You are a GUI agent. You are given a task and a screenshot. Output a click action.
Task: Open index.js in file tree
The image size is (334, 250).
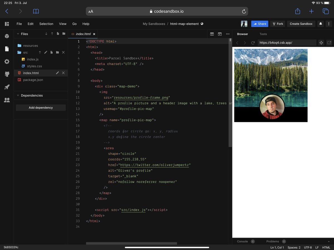coord(33,59)
